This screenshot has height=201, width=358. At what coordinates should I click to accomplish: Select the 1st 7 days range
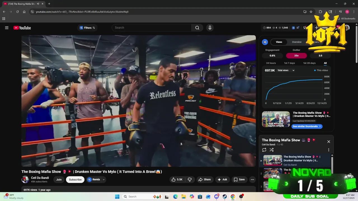(x=289, y=63)
